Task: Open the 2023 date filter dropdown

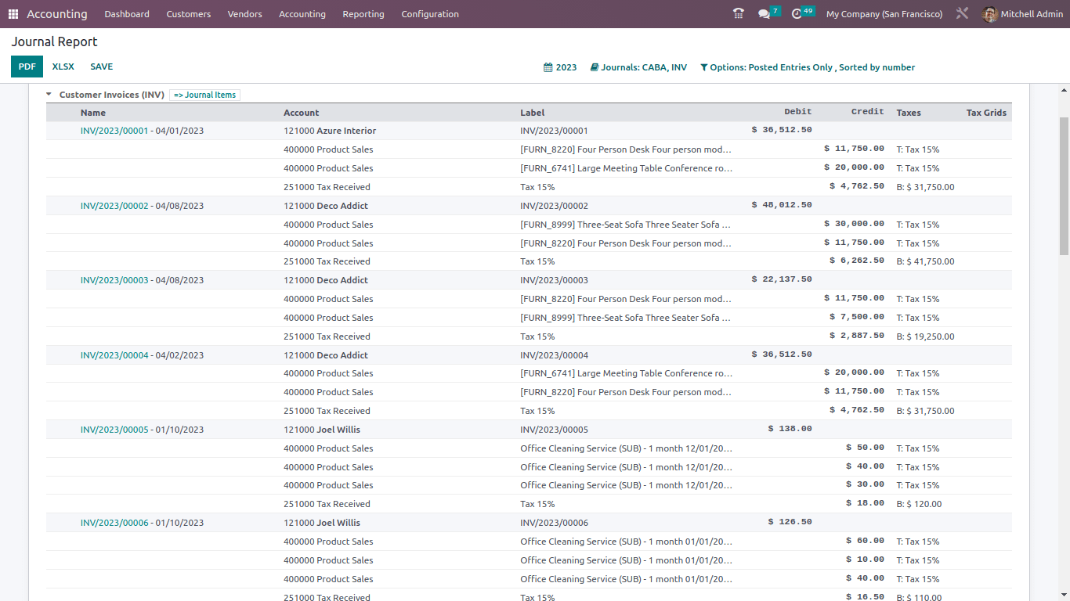Action: (560, 67)
